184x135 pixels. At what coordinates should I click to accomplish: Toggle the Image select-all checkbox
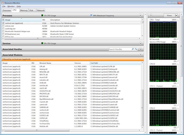pyautogui.click(x=3, y=20)
